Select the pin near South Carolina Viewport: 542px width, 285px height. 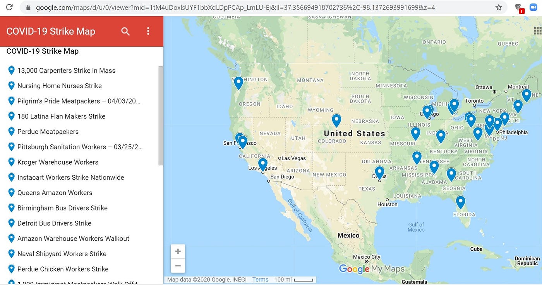451,175
